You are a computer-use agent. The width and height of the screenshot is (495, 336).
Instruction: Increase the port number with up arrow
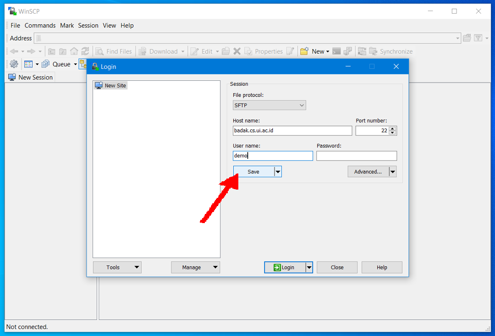(x=392, y=129)
